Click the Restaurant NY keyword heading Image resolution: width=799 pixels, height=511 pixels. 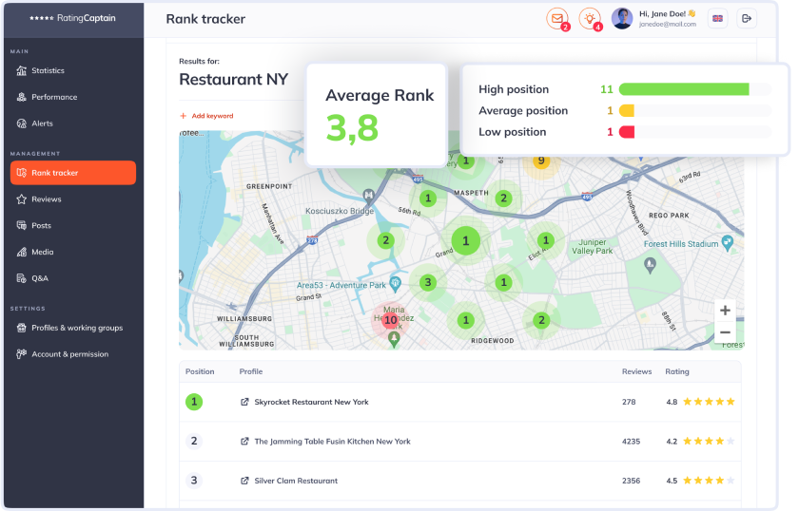point(233,80)
